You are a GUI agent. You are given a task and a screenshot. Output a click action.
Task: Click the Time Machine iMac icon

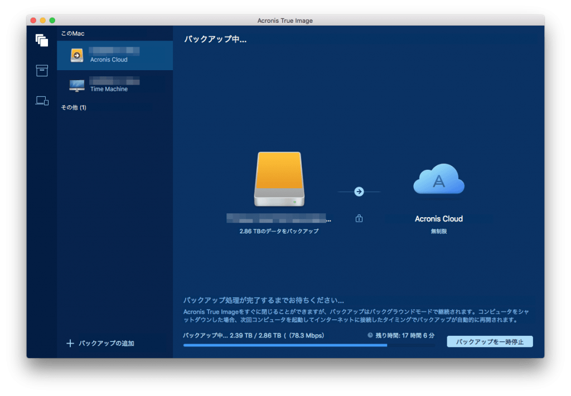click(77, 85)
